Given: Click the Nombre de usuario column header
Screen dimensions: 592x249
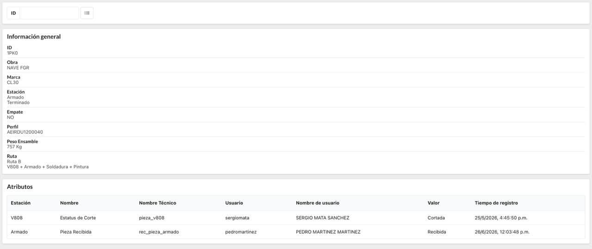Looking at the screenshot, I should coord(318,203).
